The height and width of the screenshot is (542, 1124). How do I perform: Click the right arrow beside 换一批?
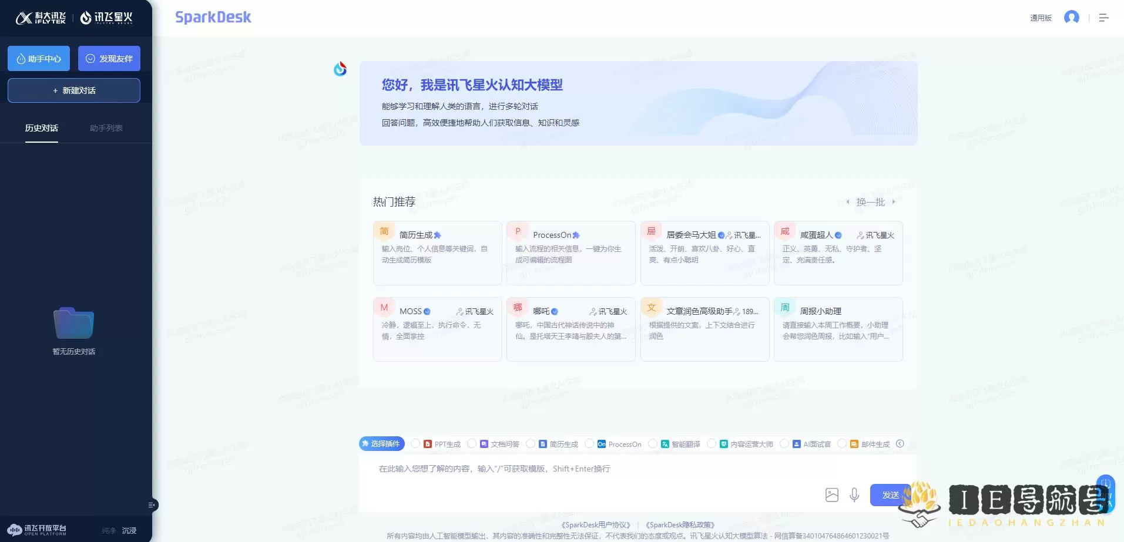(894, 201)
